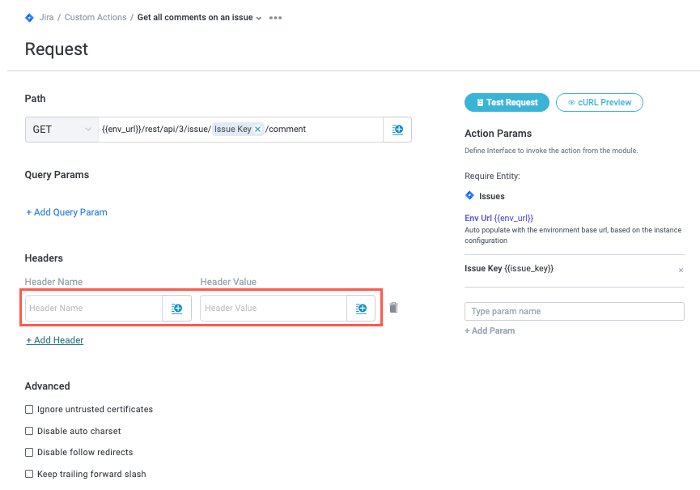Remove the Issue Key action param
The width and height of the screenshot is (700, 490).
click(x=681, y=270)
